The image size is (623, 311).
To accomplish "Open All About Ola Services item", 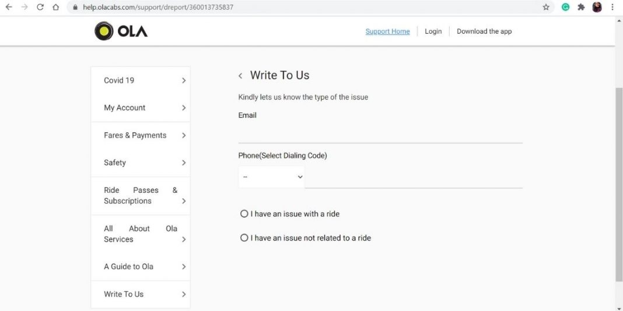I will (141, 234).
